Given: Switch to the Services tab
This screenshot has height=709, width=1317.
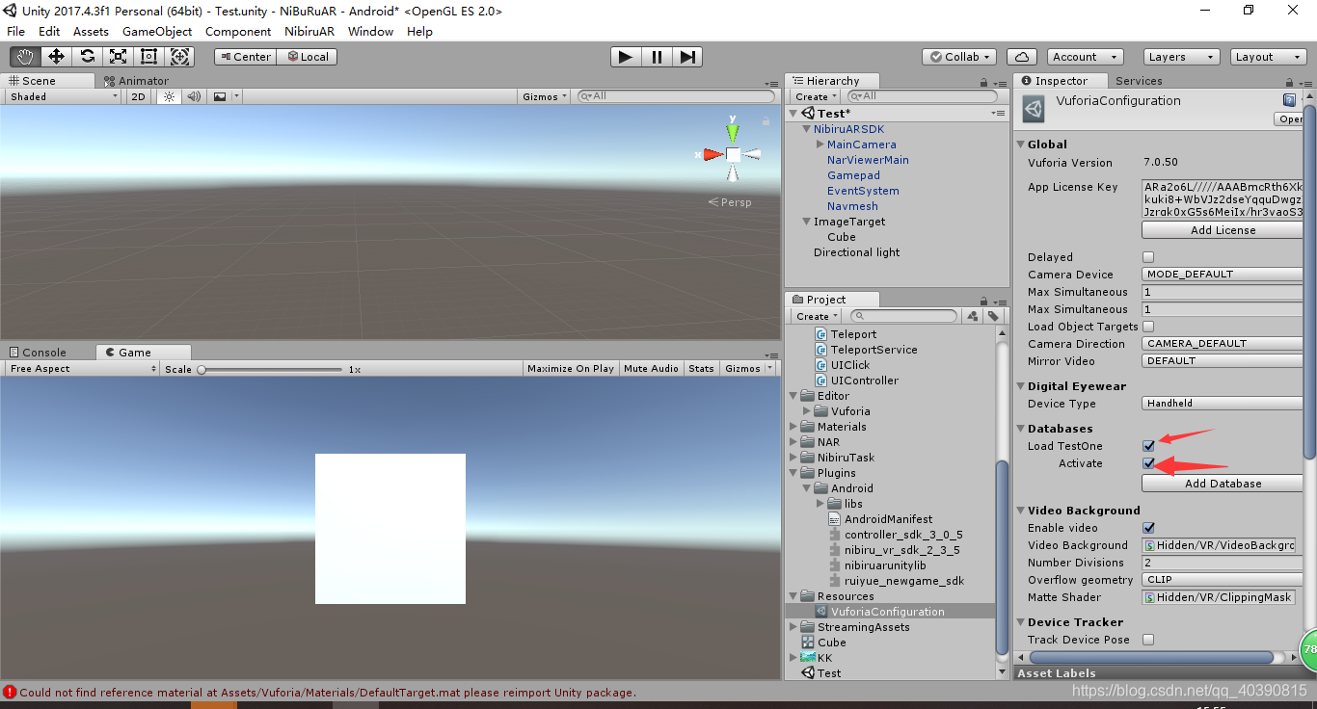Looking at the screenshot, I should click(x=1139, y=81).
